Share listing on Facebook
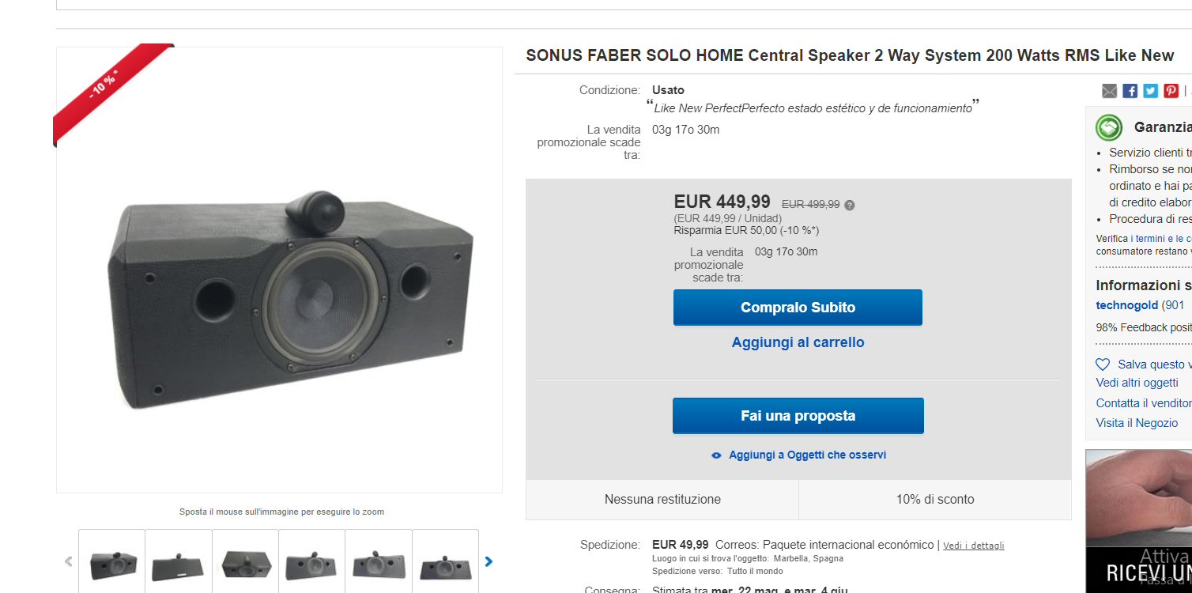 [x=1130, y=91]
